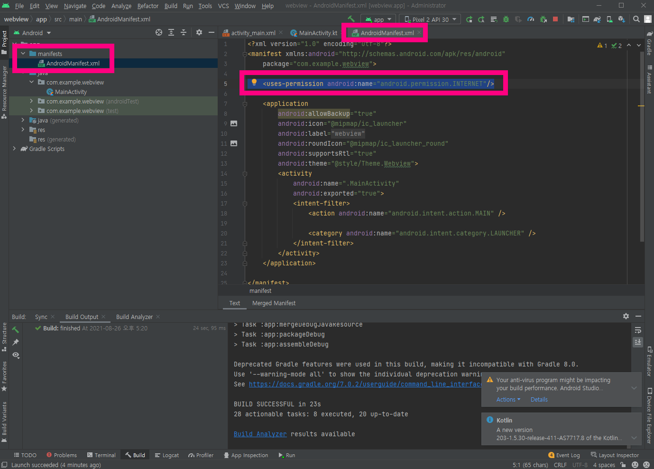Screen dimensions: 654x469
Task: Toggle the Project tool window stripe button
Action: [x=4, y=43]
